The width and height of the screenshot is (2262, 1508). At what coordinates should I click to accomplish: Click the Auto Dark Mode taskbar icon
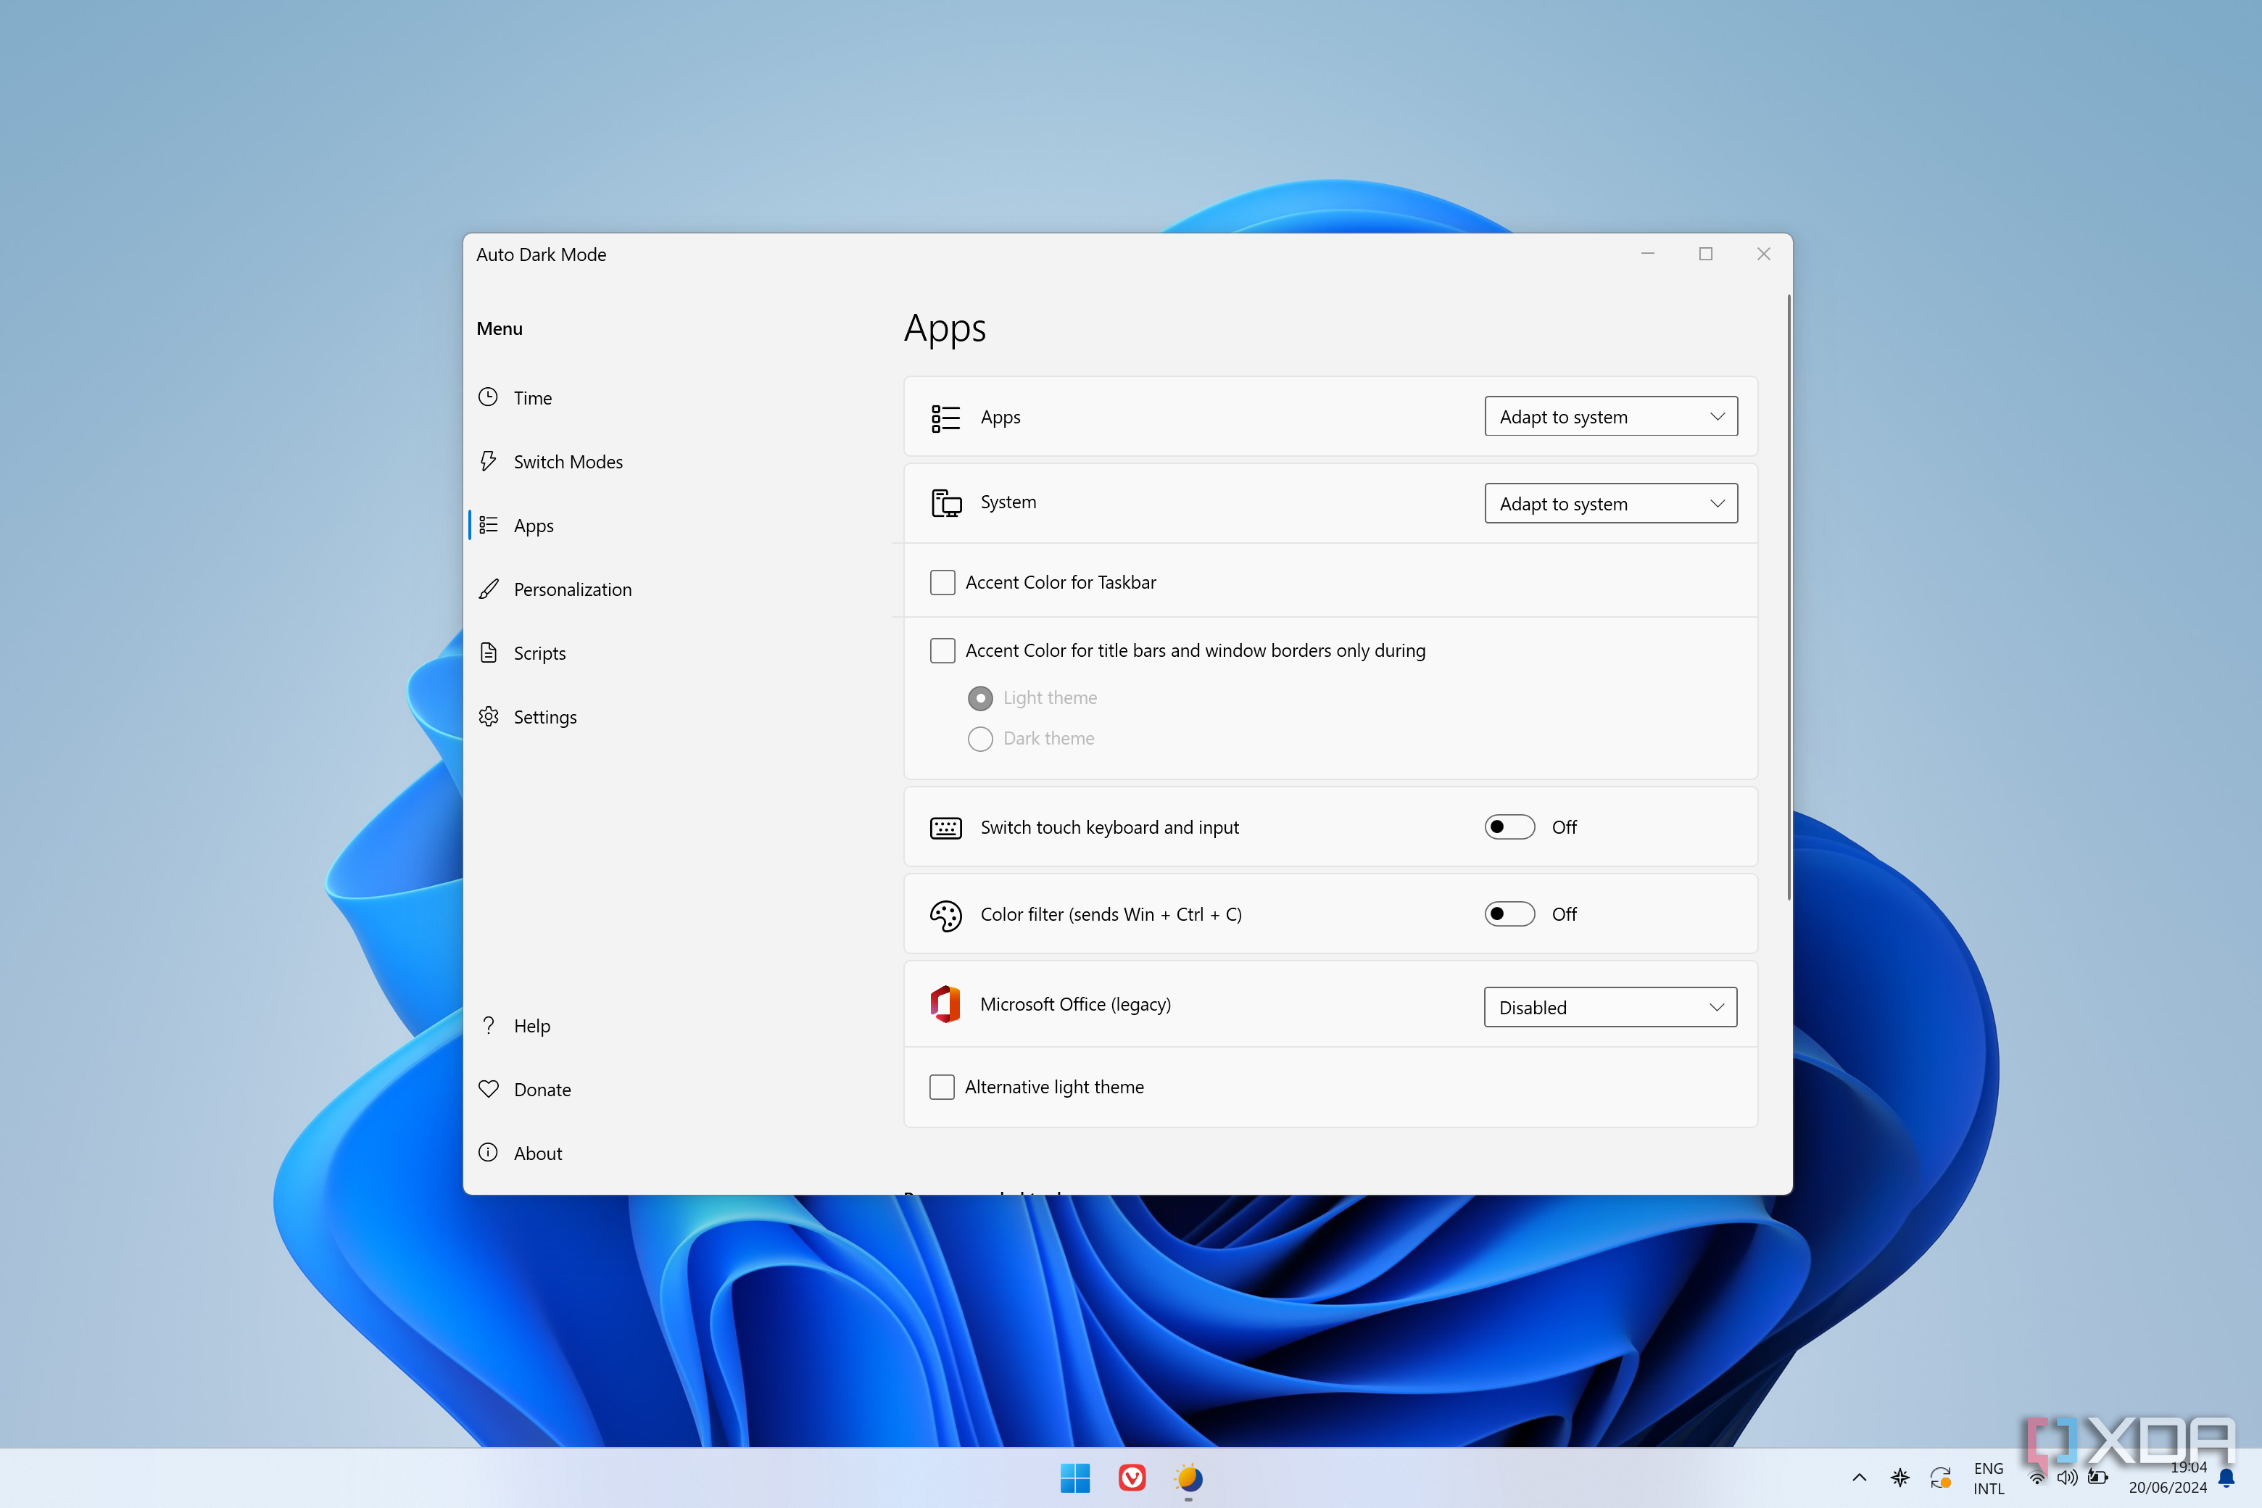(1189, 1478)
